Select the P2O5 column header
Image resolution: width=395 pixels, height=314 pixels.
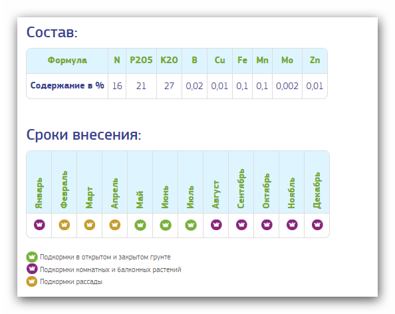click(x=141, y=61)
